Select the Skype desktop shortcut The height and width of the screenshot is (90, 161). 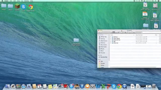point(23,7)
